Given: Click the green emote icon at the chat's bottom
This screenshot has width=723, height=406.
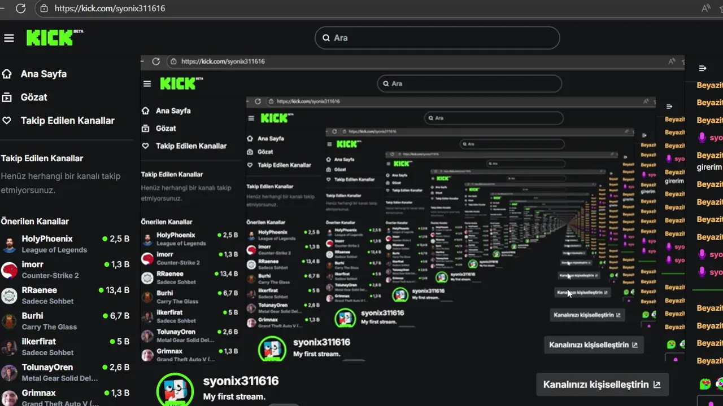Looking at the screenshot, I should (705, 385).
